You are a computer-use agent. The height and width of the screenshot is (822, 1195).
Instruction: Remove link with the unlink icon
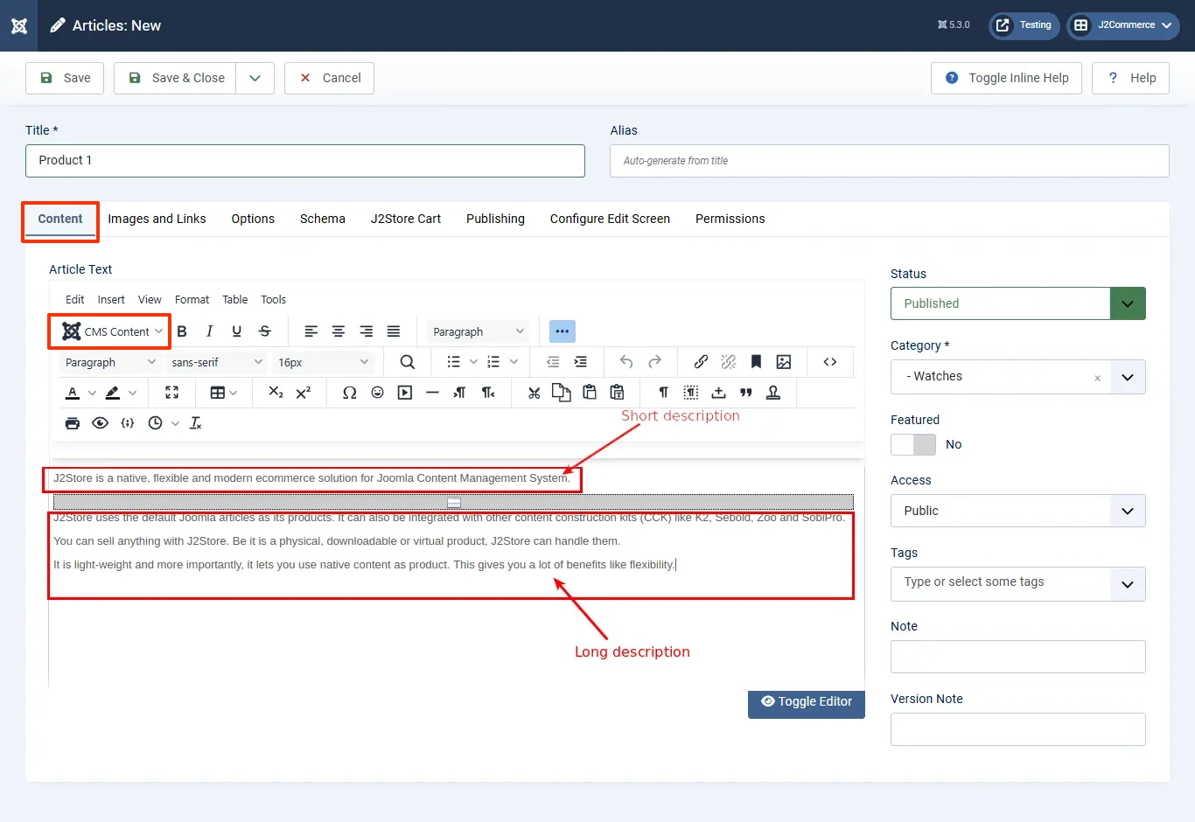click(x=729, y=362)
